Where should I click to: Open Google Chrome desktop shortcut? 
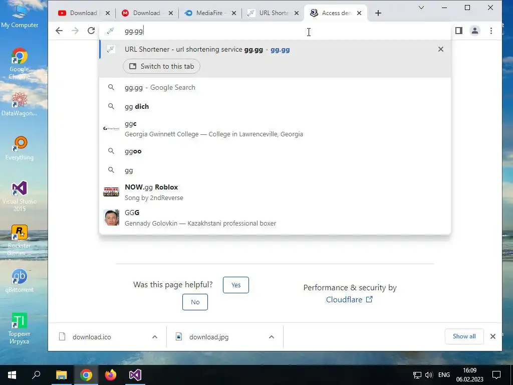tap(20, 64)
